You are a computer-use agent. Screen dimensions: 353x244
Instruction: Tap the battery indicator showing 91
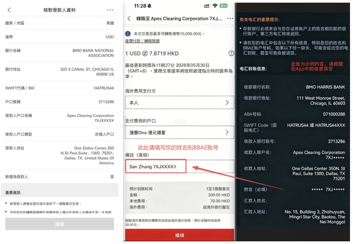click(x=223, y=6)
